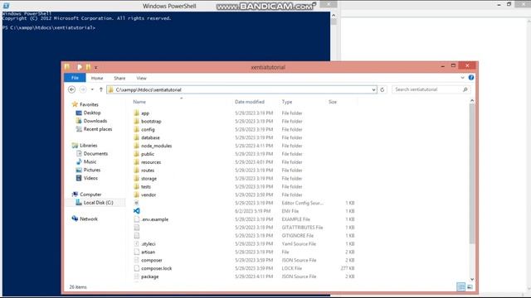Open Customize Quick Access Toolbar dropdown
The width and height of the screenshot is (531, 298).
click(96, 67)
